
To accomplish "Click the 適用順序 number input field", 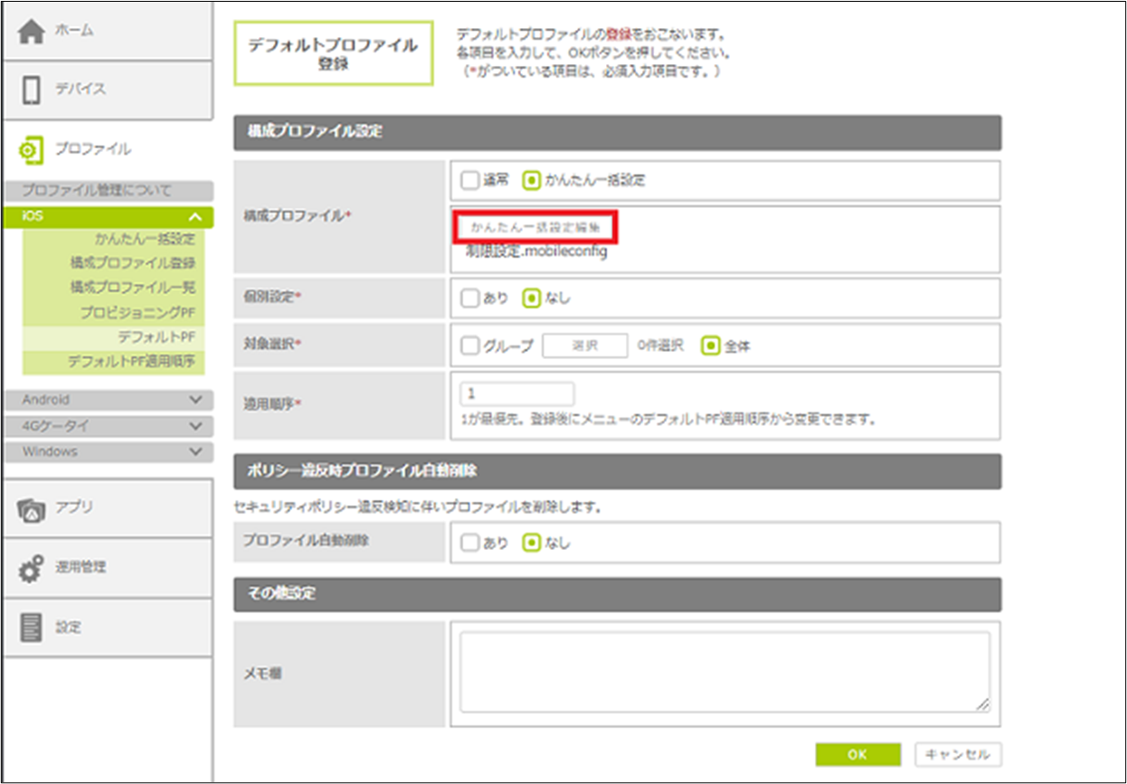I will [516, 394].
